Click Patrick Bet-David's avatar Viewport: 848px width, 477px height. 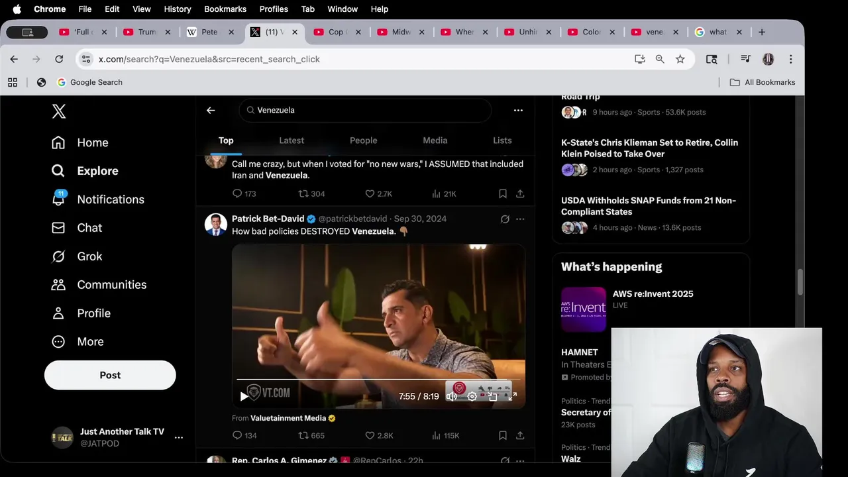point(216,225)
